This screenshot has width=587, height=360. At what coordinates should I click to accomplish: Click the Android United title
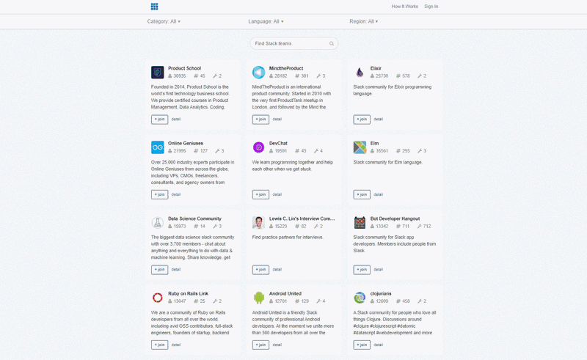pyautogui.click(x=285, y=294)
